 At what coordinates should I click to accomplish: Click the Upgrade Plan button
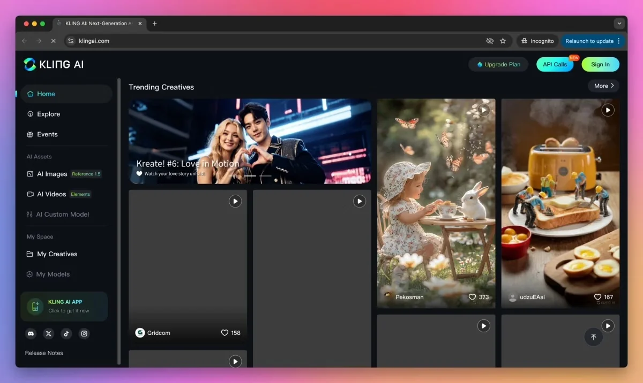[498, 64]
